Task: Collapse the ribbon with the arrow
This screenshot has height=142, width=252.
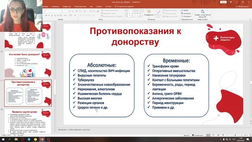Action: coord(250,19)
